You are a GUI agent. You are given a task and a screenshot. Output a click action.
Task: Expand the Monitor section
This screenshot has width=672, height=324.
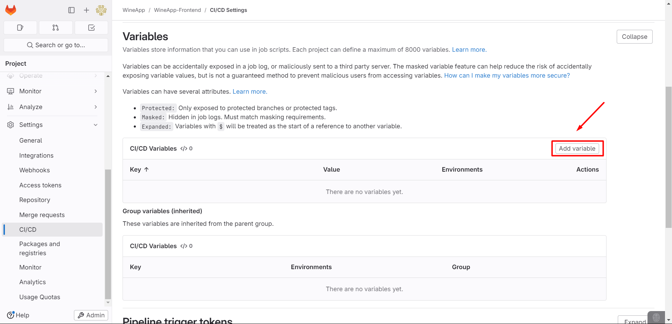coord(96,91)
